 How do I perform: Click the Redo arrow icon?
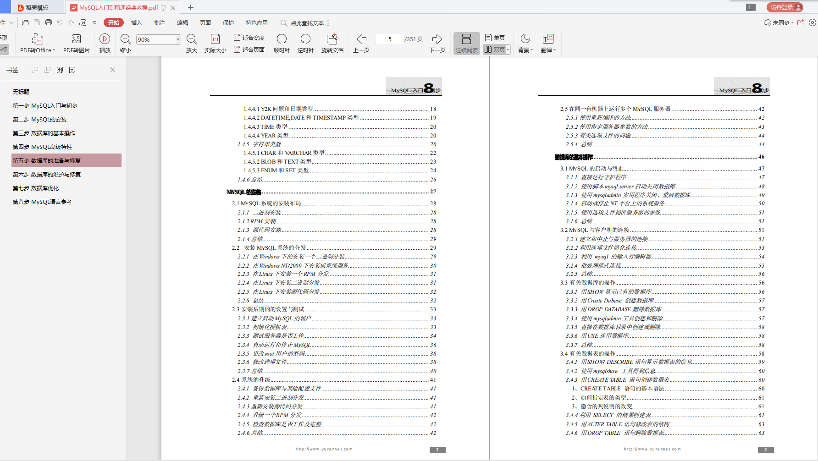tap(72, 22)
